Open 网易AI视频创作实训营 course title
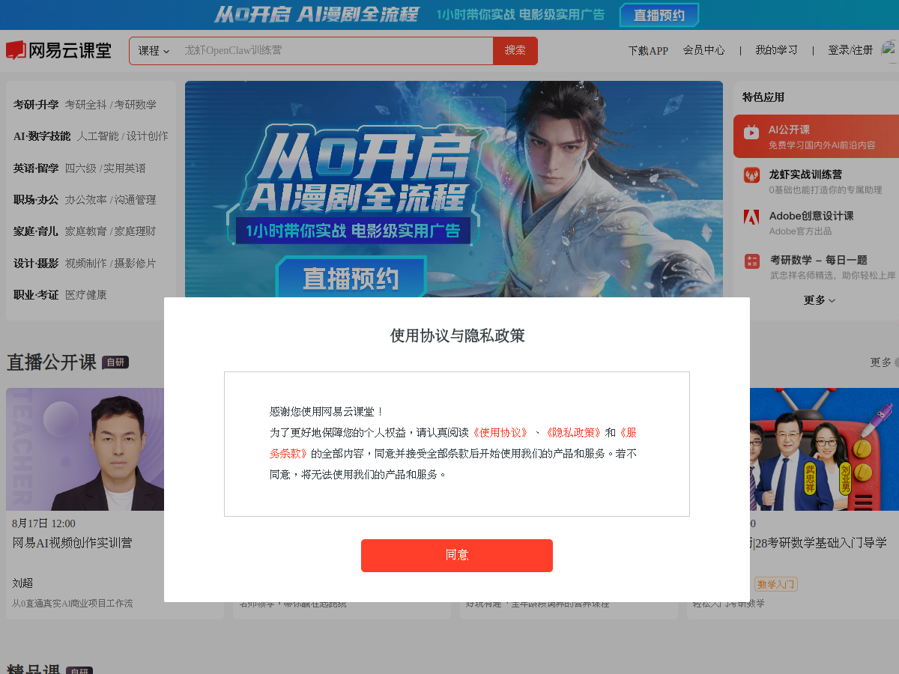Screen dimensions: 899x674 [72, 543]
